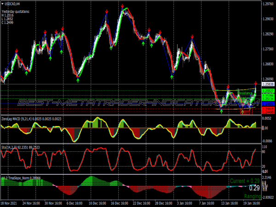Select yesterday's high value H 1.2516

point(7,15)
